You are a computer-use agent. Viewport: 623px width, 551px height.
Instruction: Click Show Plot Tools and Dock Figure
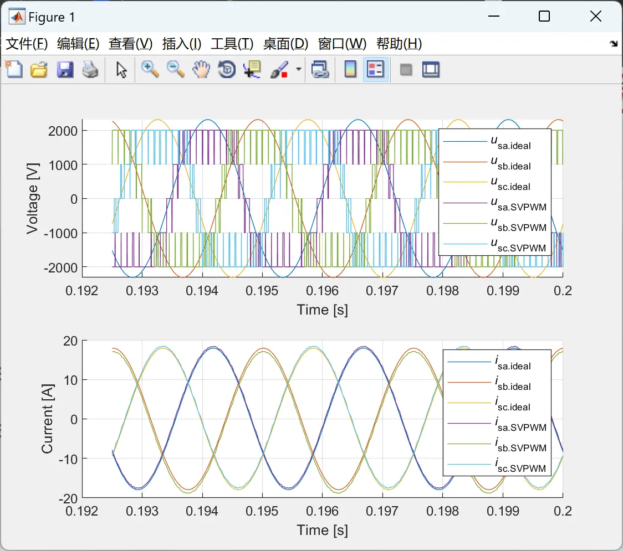(x=431, y=69)
